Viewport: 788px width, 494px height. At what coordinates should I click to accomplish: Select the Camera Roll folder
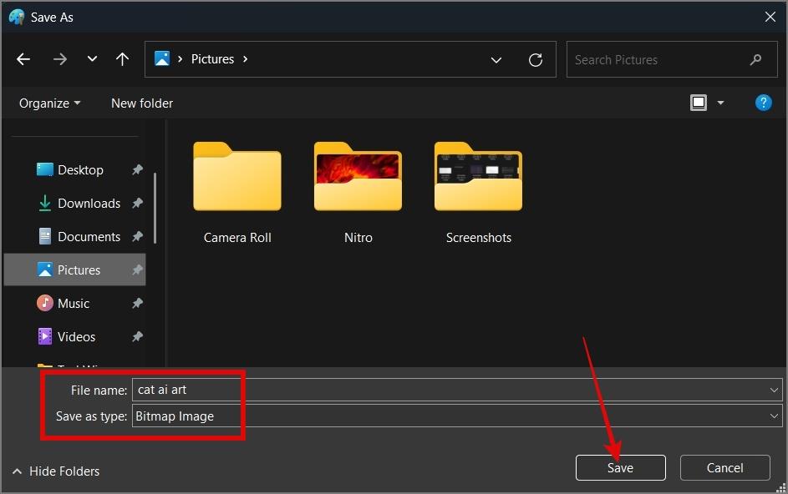pos(237,194)
